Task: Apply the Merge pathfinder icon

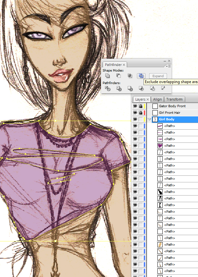Action: pos(130,88)
